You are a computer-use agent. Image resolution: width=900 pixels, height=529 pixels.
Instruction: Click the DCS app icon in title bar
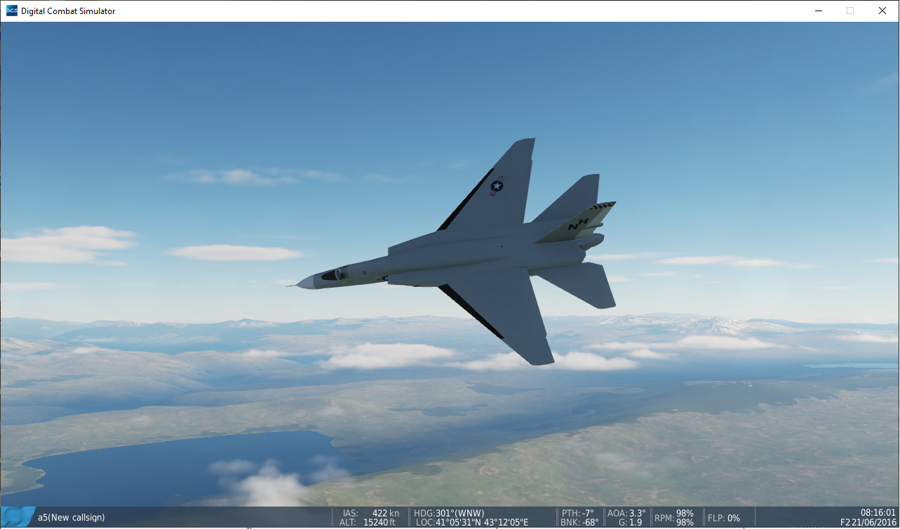coord(11,11)
